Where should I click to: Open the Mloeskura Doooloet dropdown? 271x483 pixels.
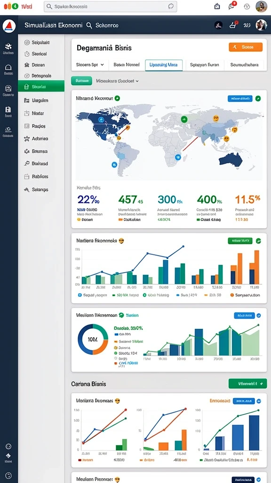coord(117,81)
